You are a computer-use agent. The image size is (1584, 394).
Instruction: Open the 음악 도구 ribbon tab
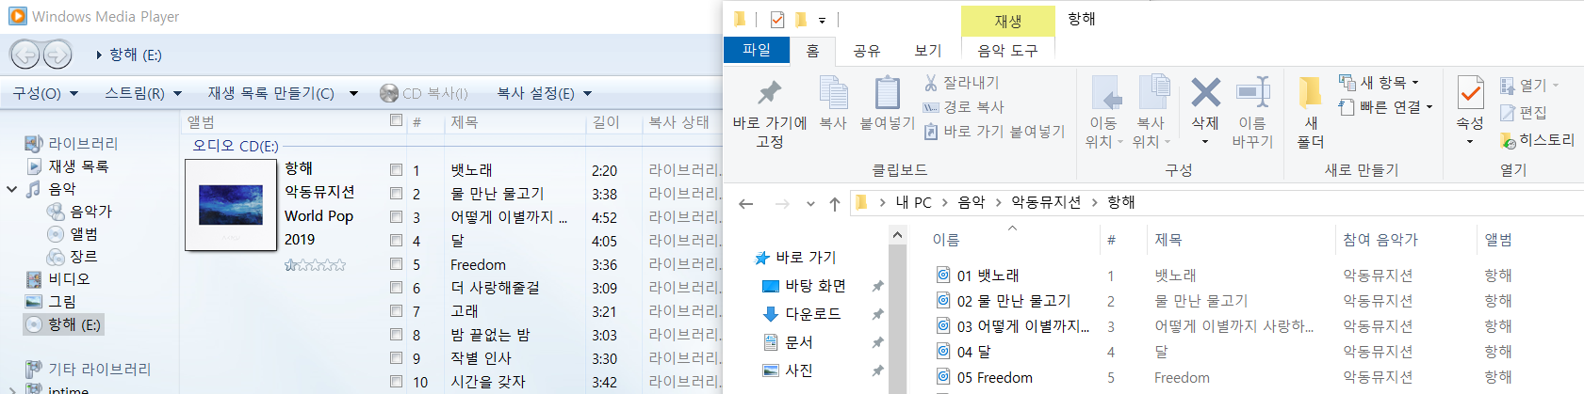click(1007, 50)
